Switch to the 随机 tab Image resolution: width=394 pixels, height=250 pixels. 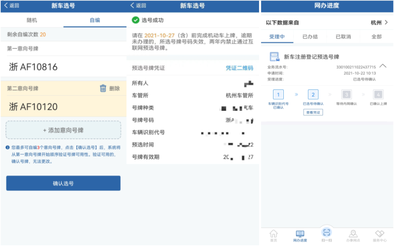pos(32,20)
